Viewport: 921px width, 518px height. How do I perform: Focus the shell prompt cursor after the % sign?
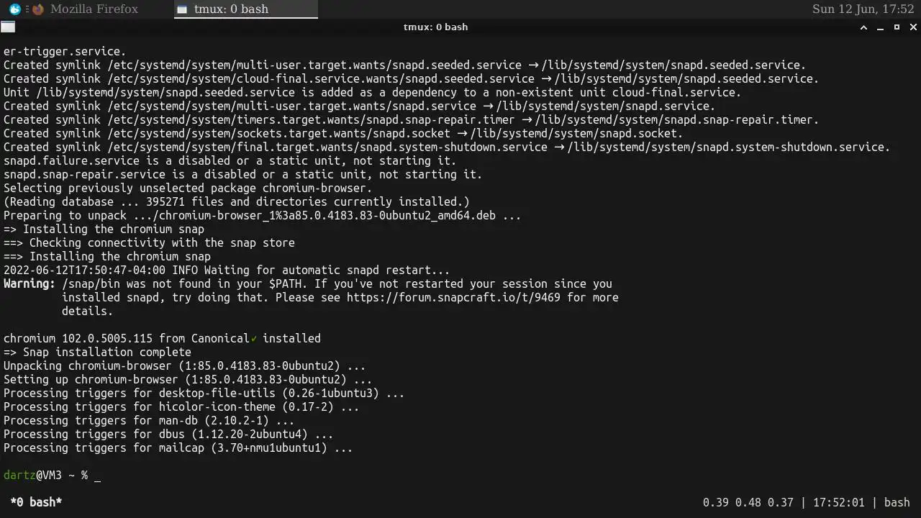97,476
